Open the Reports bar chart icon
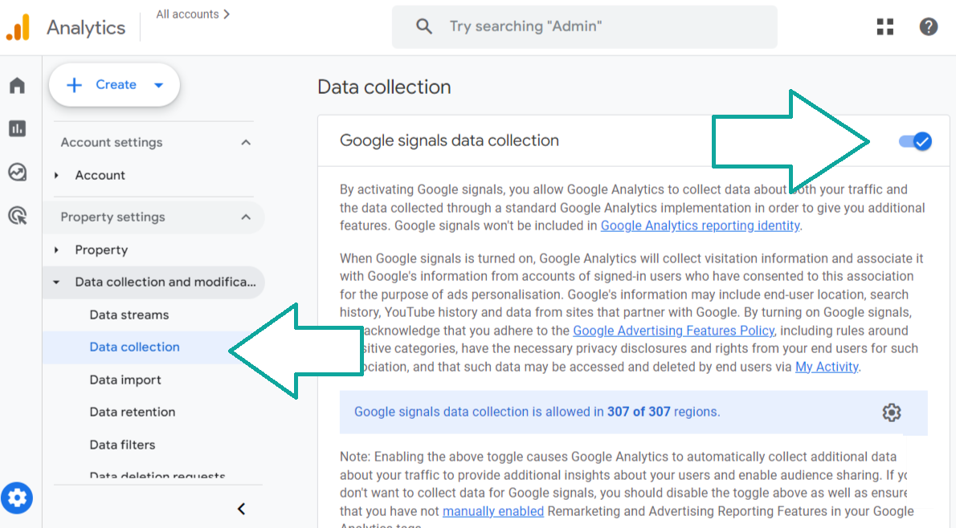Image resolution: width=956 pixels, height=528 pixels. (17, 128)
